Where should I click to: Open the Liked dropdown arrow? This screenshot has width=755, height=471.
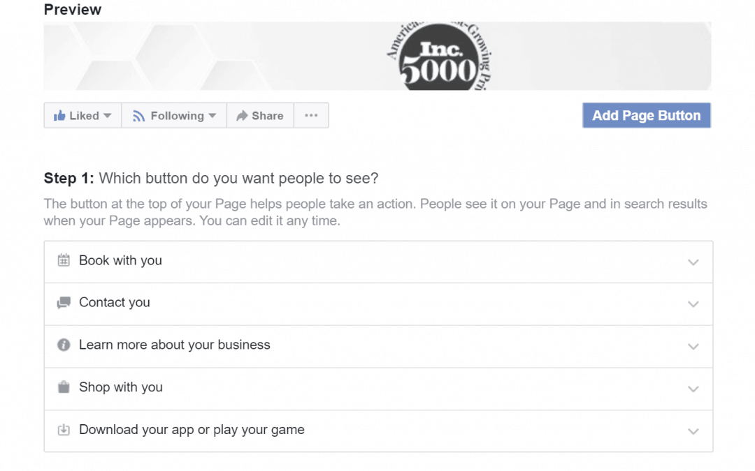(x=107, y=116)
